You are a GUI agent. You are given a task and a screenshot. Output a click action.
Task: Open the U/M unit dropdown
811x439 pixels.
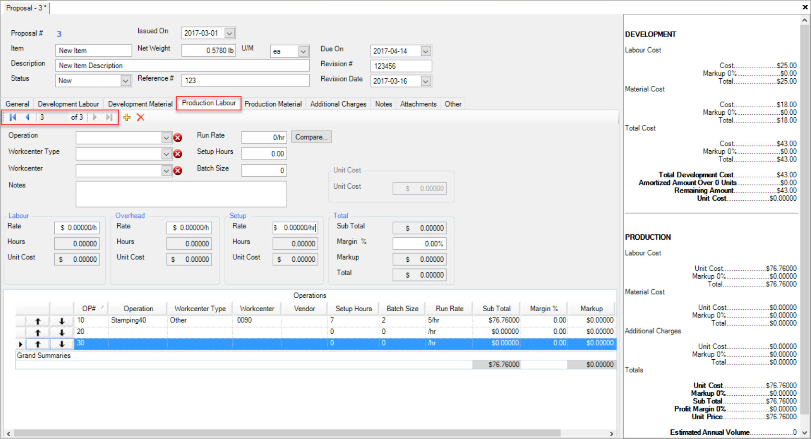pyautogui.click(x=303, y=51)
